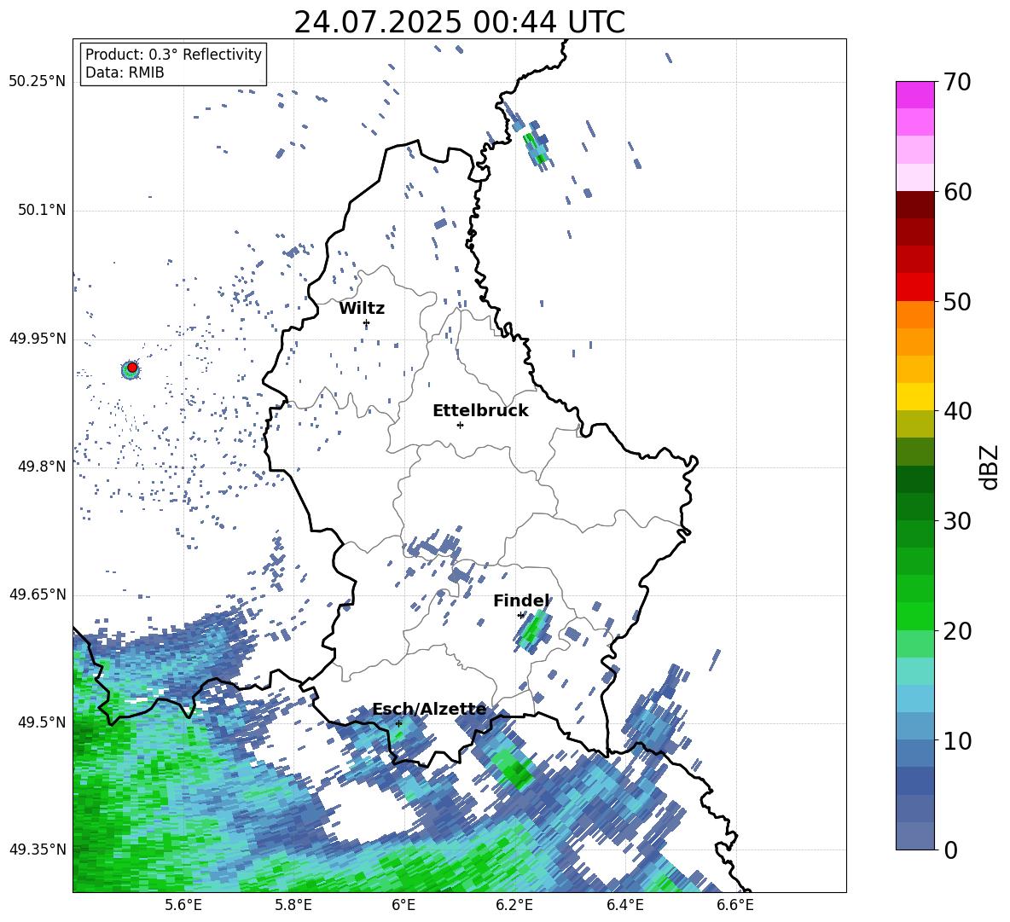Click the green radar echo next to Findel

tap(532, 631)
